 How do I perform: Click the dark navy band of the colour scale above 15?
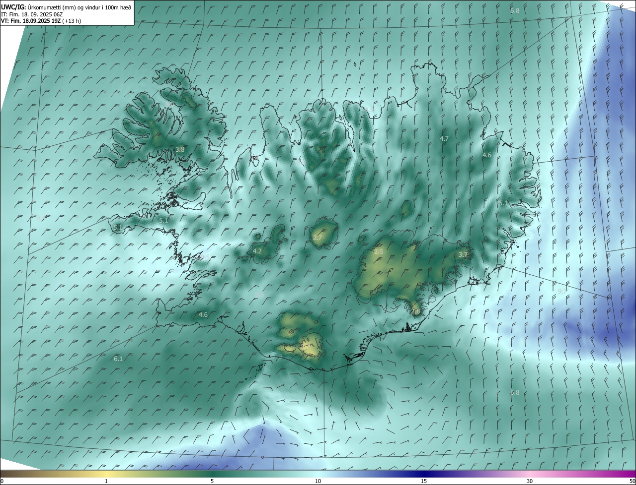(424, 474)
